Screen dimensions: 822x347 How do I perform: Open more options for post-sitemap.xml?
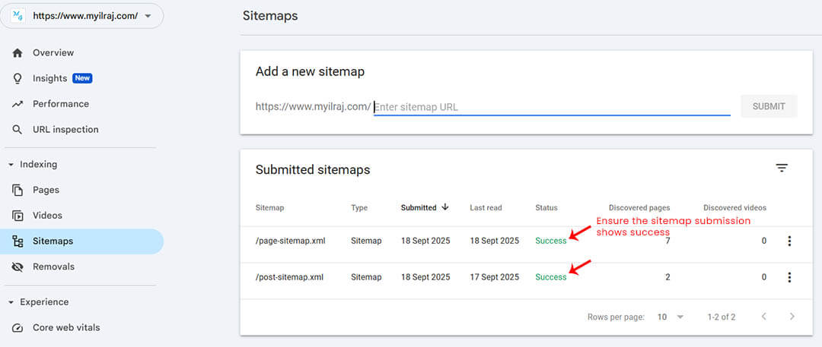(x=789, y=277)
